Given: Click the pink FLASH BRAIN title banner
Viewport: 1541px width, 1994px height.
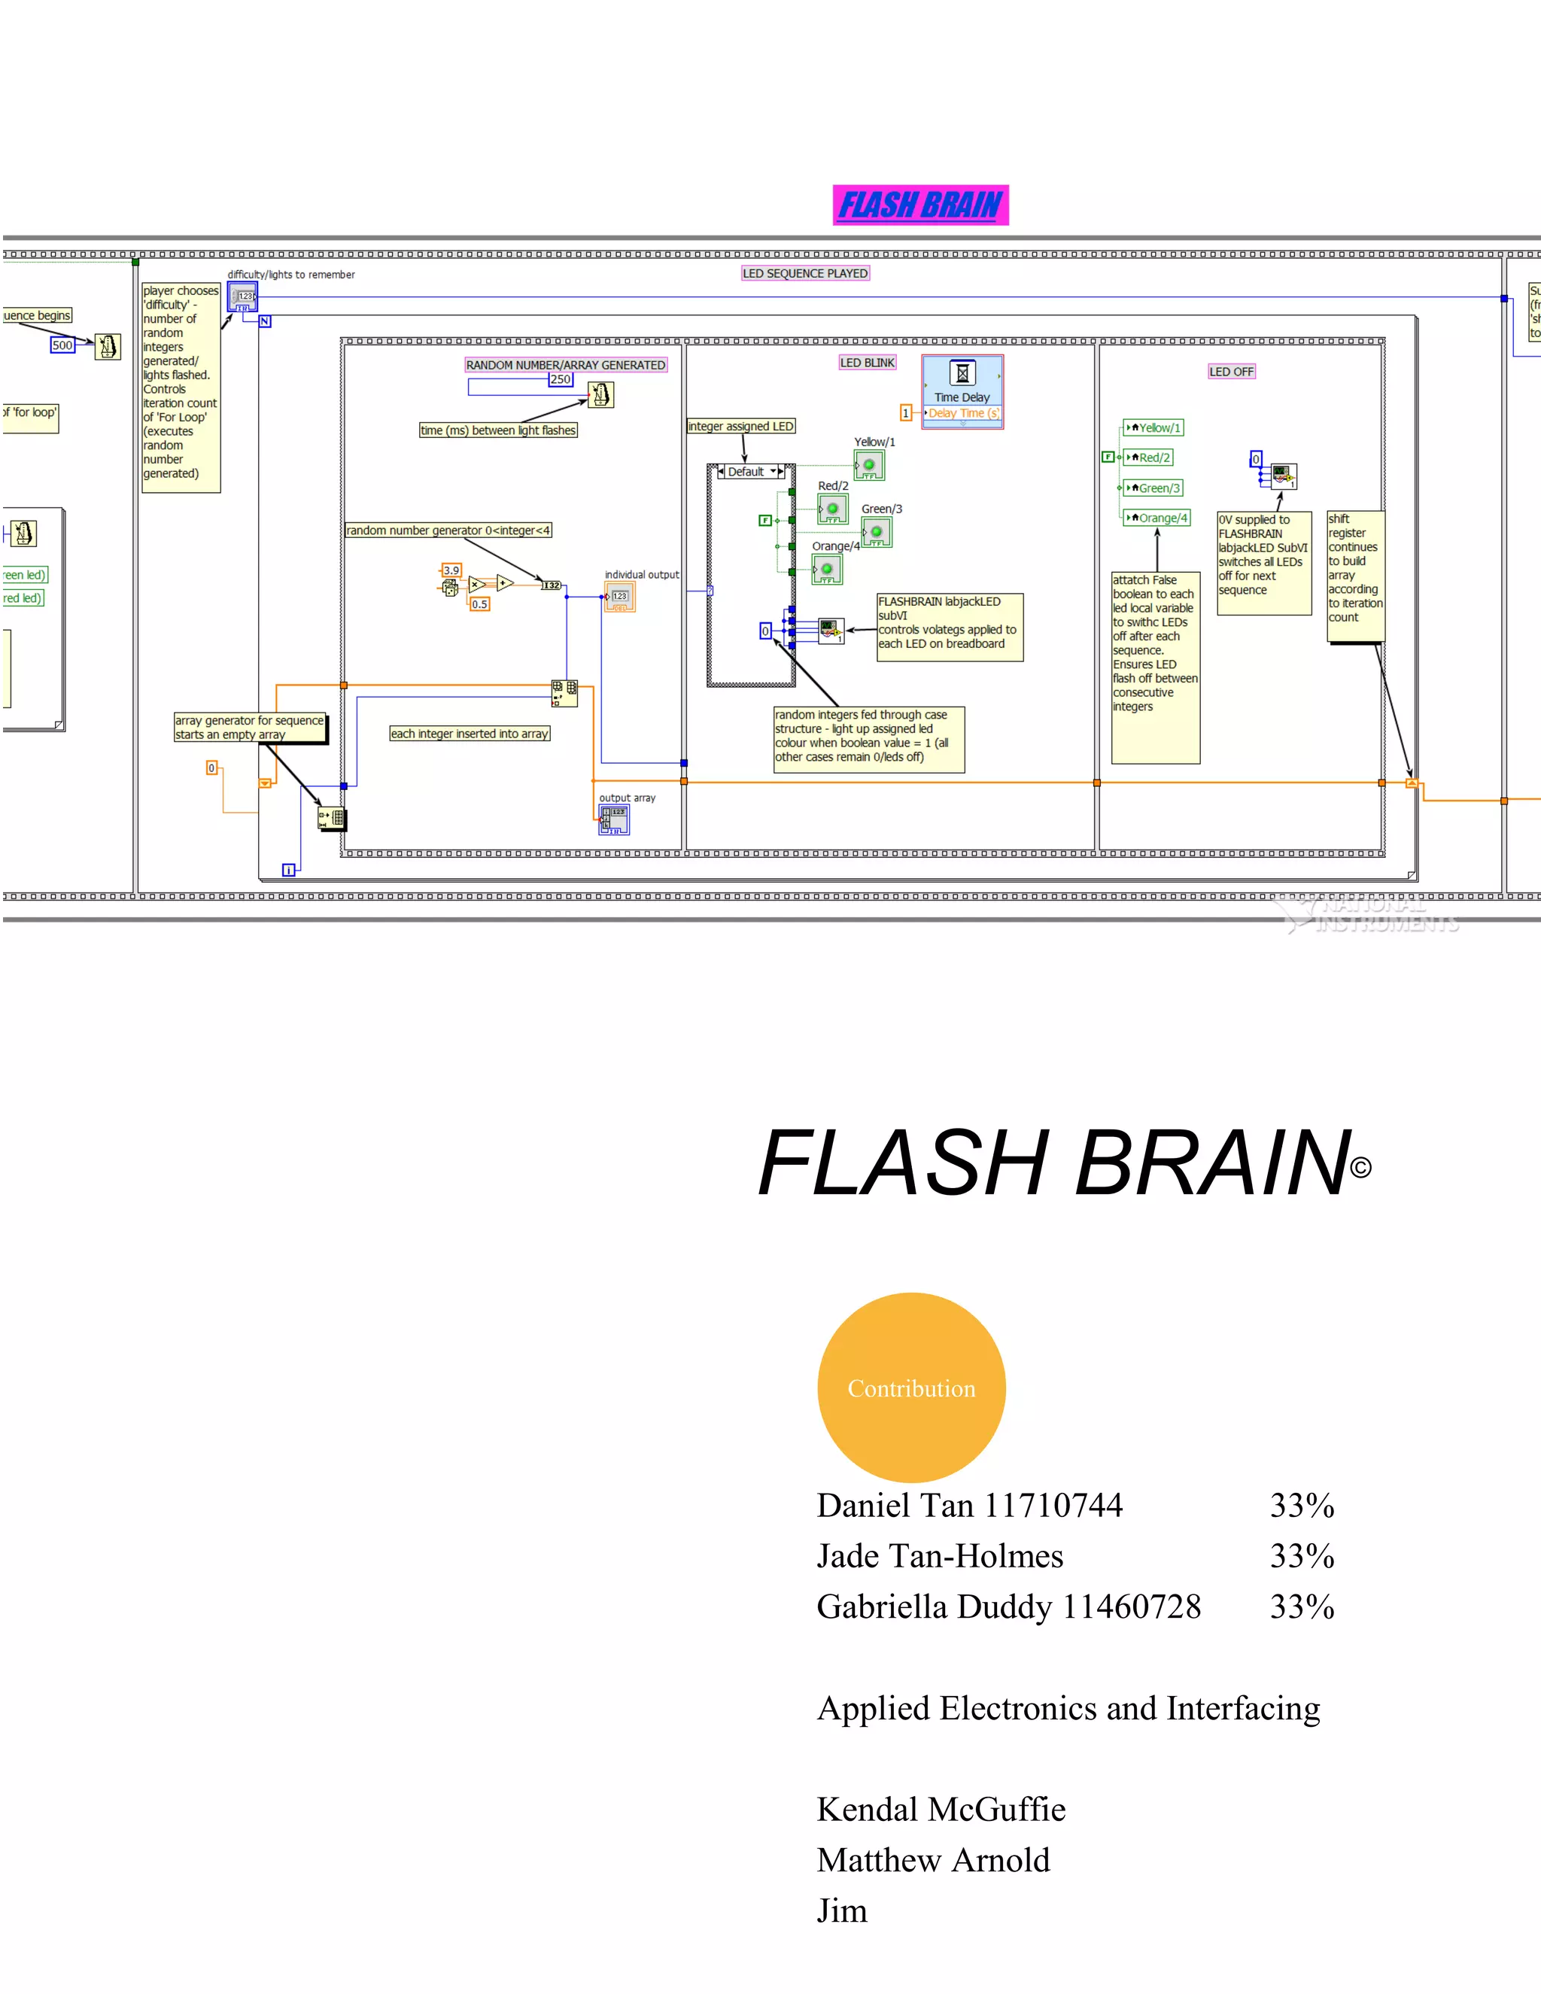Looking at the screenshot, I should click(x=920, y=205).
